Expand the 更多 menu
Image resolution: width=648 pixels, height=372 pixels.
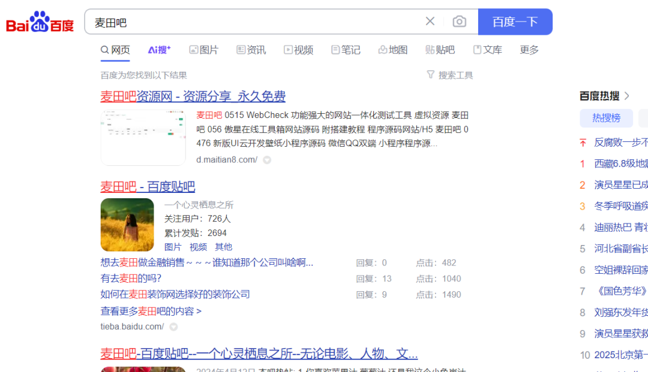point(529,50)
